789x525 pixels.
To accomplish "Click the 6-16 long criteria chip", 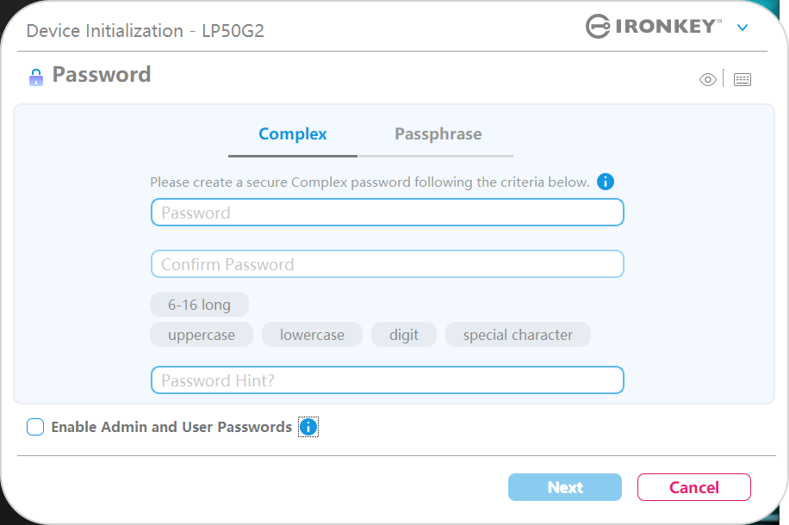I will coord(199,305).
